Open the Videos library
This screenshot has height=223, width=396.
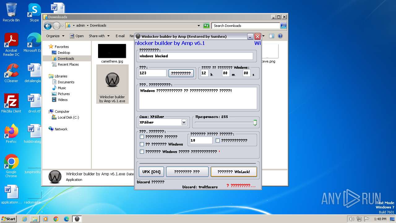click(62, 100)
